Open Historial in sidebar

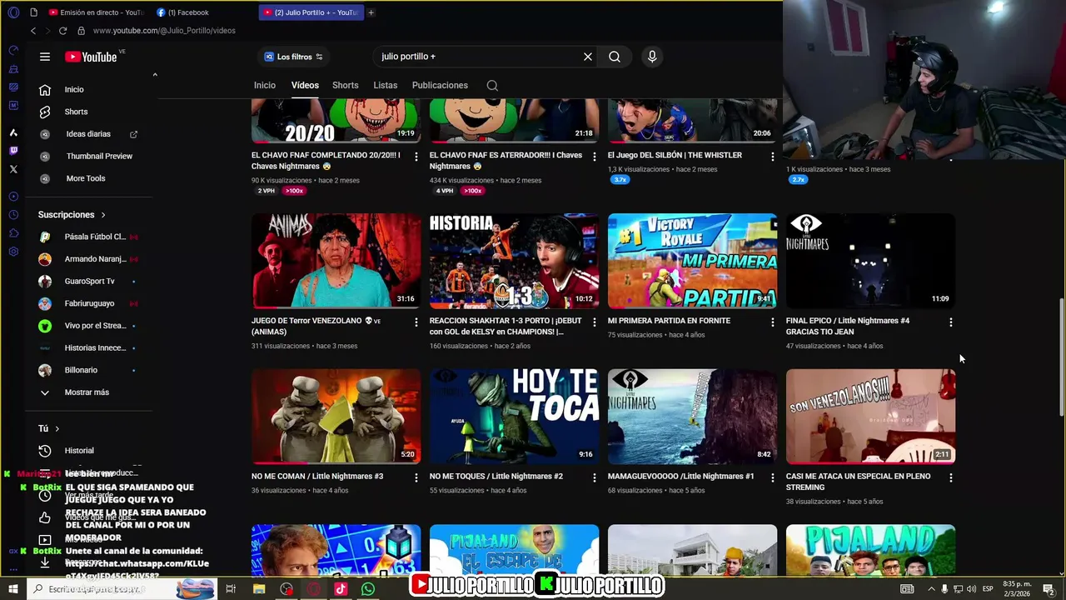pos(79,451)
